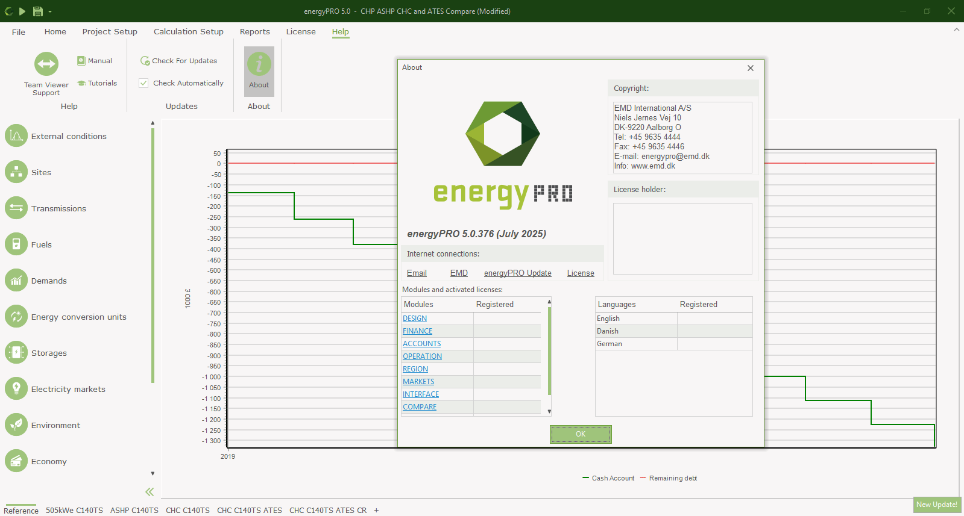Click the License link in About

[581, 273]
